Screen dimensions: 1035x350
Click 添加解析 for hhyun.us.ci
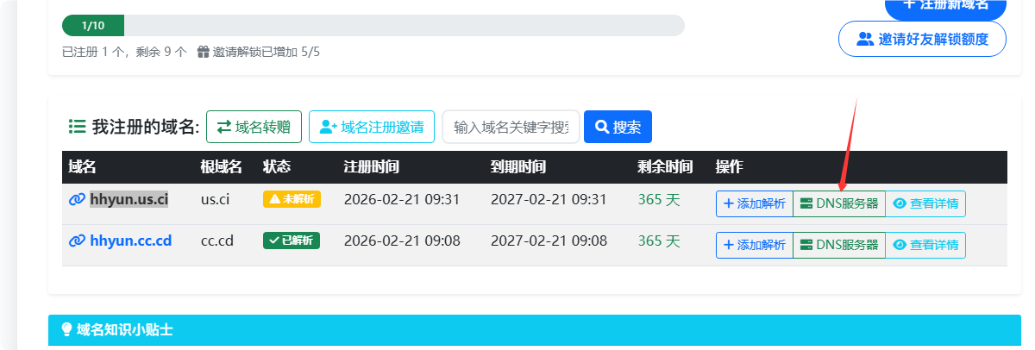pos(754,204)
